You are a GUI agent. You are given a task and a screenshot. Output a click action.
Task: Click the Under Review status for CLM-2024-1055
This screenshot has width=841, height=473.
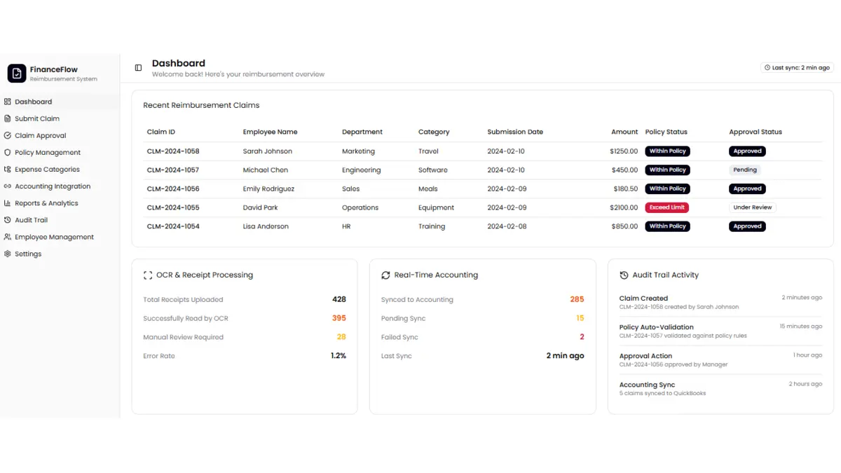pyautogui.click(x=752, y=207)
